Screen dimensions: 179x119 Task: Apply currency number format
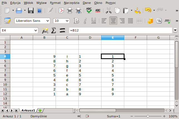150,21
